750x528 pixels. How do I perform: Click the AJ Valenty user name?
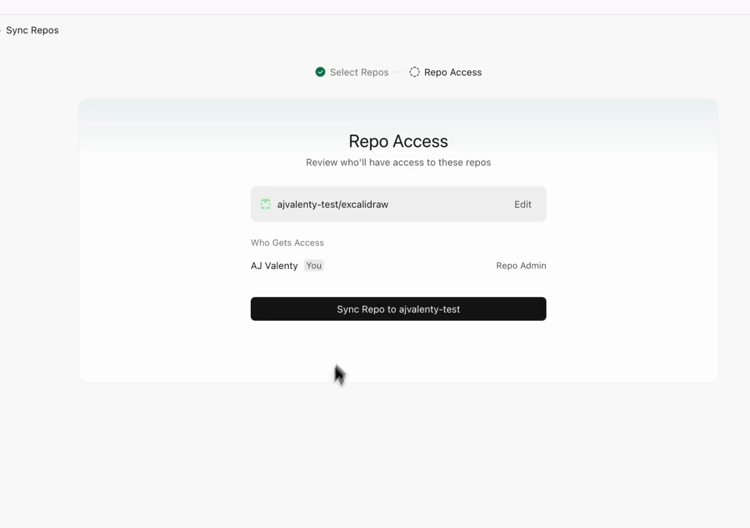point(274,265)
